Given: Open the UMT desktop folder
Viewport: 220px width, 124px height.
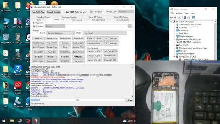Looking at the screenshot, I should point(18,7).
